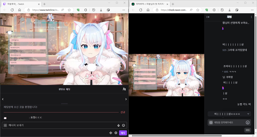Select the 마하루하~! 마왕님의 첫 치지직 tab
The image size is (257, 137).
150,4
